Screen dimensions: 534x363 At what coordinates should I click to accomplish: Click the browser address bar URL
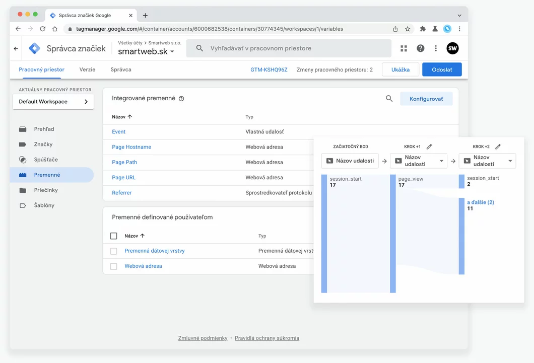point(210,29)
